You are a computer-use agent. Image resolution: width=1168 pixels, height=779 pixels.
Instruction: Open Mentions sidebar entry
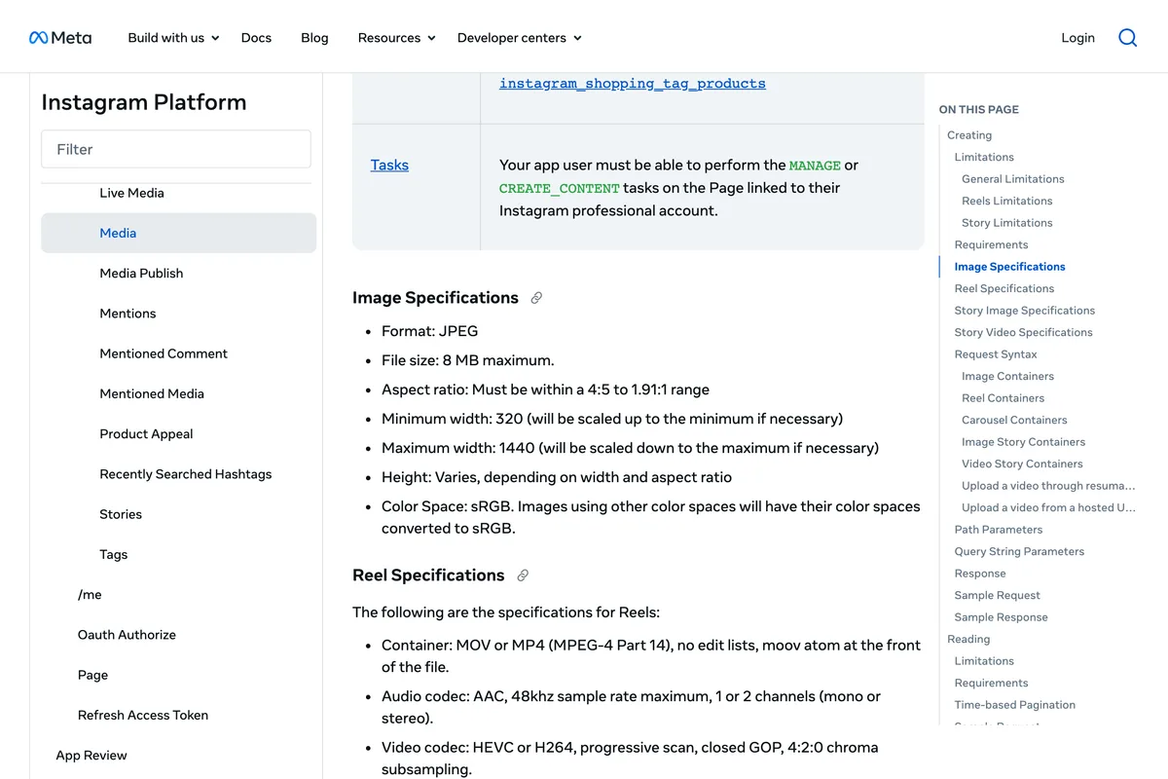coord(128,314)
